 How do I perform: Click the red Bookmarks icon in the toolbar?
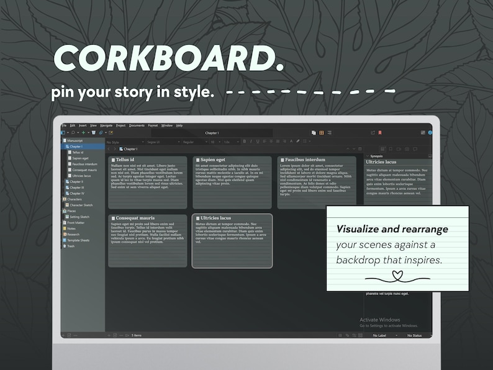[x=380, y=133]
